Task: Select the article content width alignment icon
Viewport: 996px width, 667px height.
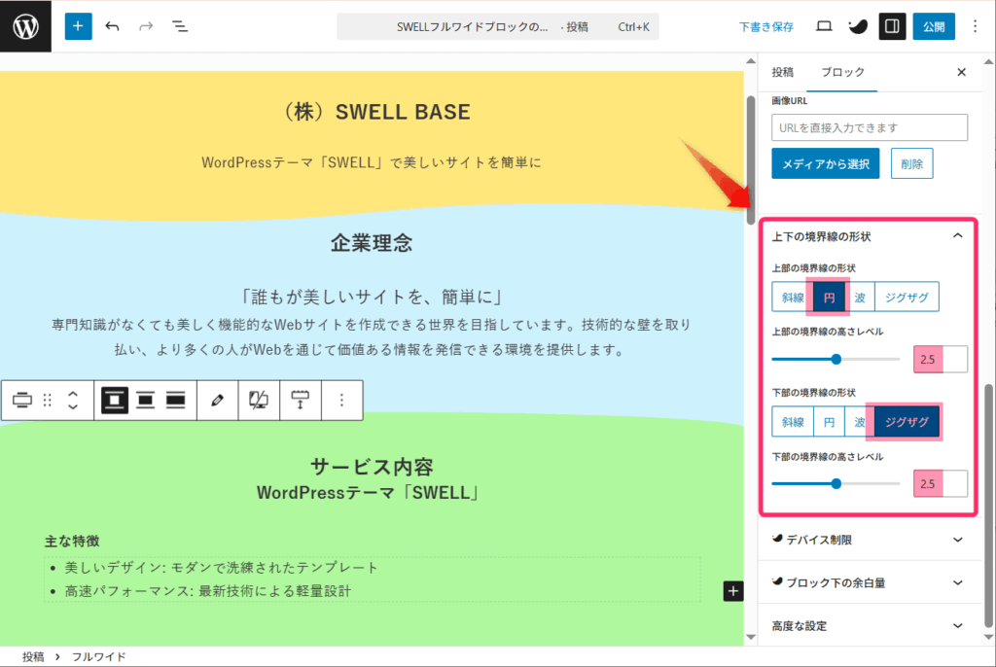Action: tap(115, 401)
